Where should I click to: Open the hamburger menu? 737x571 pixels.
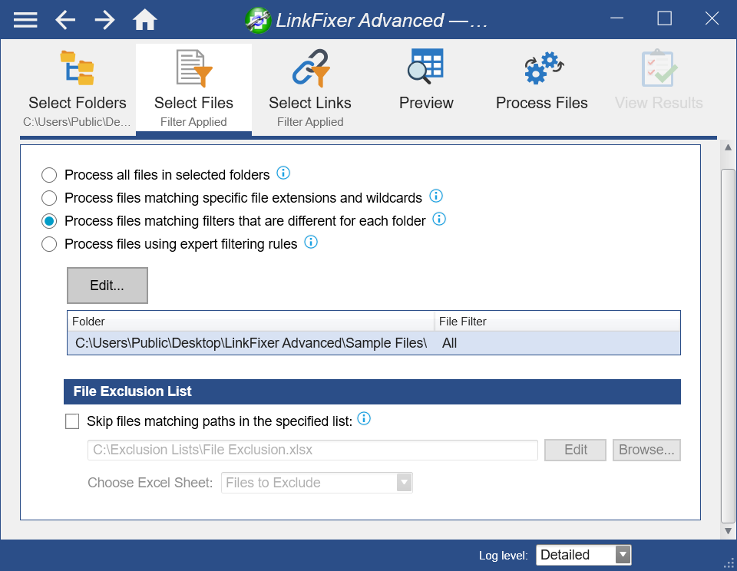coord(25,20)
